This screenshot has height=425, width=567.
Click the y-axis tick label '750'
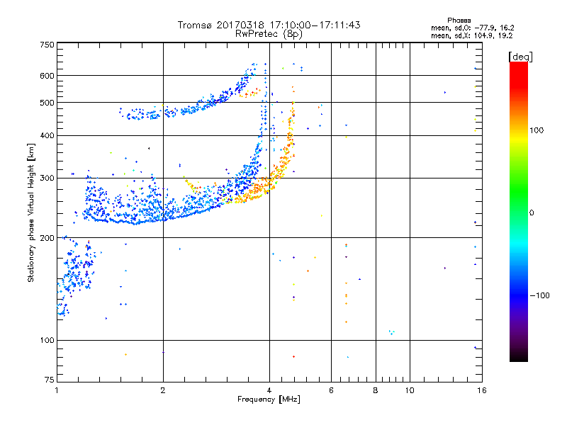(x=47, y=45)
